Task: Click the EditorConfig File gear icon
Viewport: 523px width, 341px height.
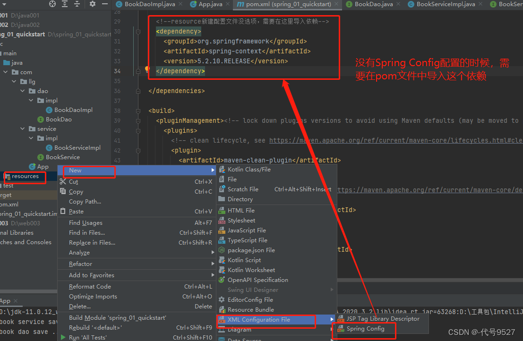Action: [222, 299]
